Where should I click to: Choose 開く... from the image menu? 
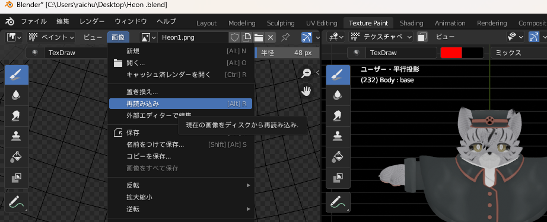pyautogui.click(x=180, y=63)
